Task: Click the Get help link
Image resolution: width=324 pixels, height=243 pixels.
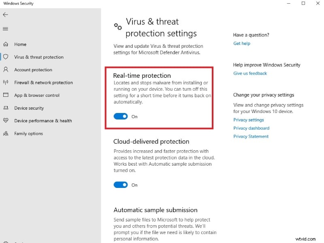Action: [242, 43]
